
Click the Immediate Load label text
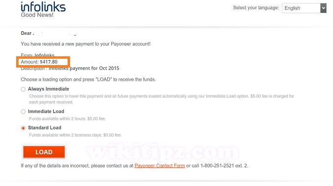[46, 112]
